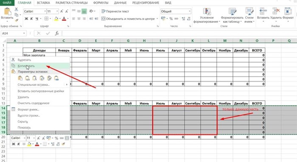Open the ribbon font size 11 dropdown
The width and height of the screenshot is (297, 162).
point(57,11)
